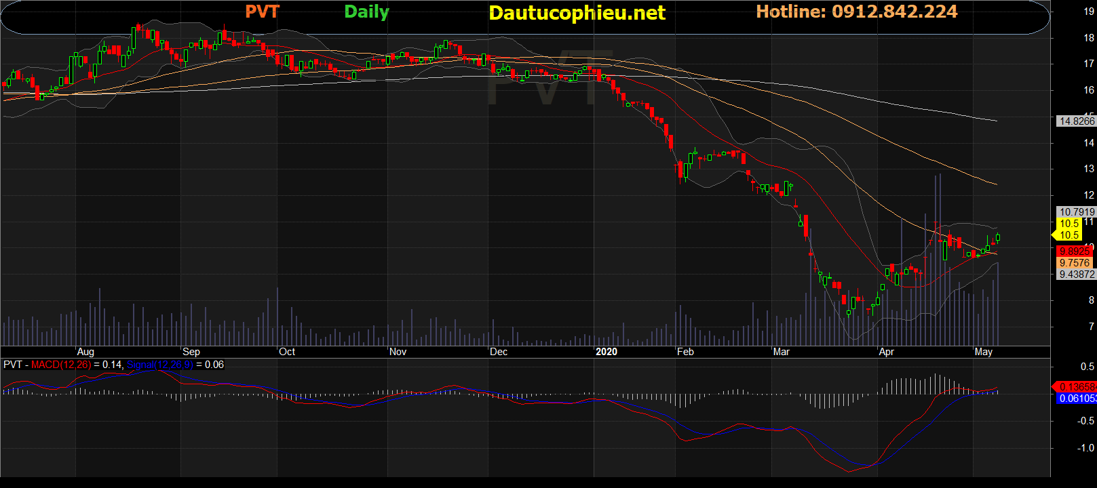Click the gray 9.43872 price tag
The height and width of the screenshot is (488, 1097).
point(1077,274)
